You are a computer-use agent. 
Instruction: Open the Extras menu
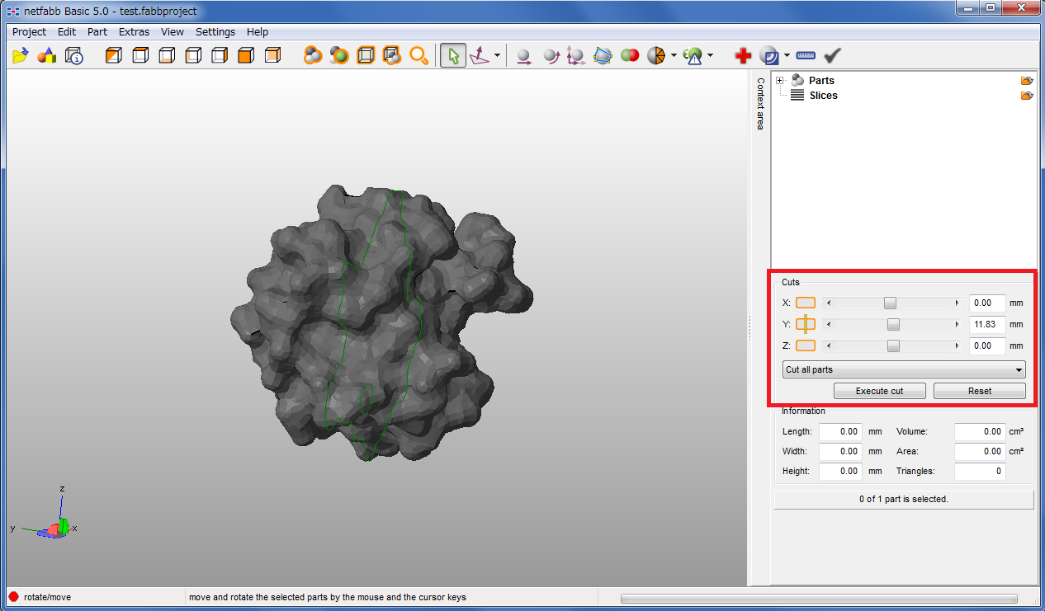(134, 32)
